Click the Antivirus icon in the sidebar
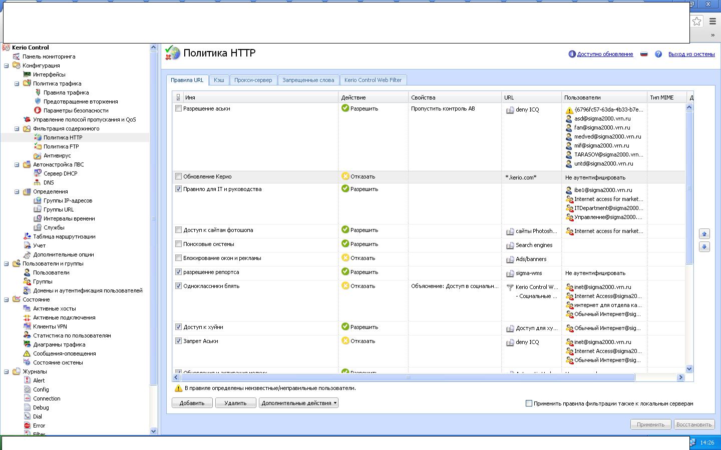This screenshot has height=450, width=721. point(38,155)
